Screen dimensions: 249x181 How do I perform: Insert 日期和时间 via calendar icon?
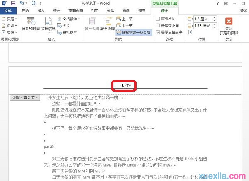(x=31, y=24)
